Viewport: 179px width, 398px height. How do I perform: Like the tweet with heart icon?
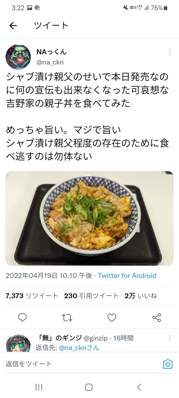[x=112, y=318]
